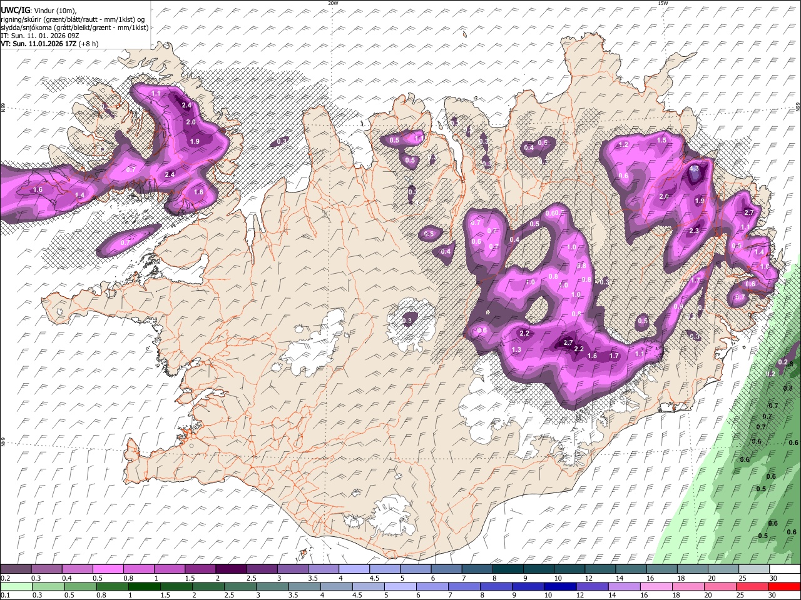Click the darkest purple 2–2.5 swatch
The width and height of the screenshot is (801, 600).
(230, 569)
